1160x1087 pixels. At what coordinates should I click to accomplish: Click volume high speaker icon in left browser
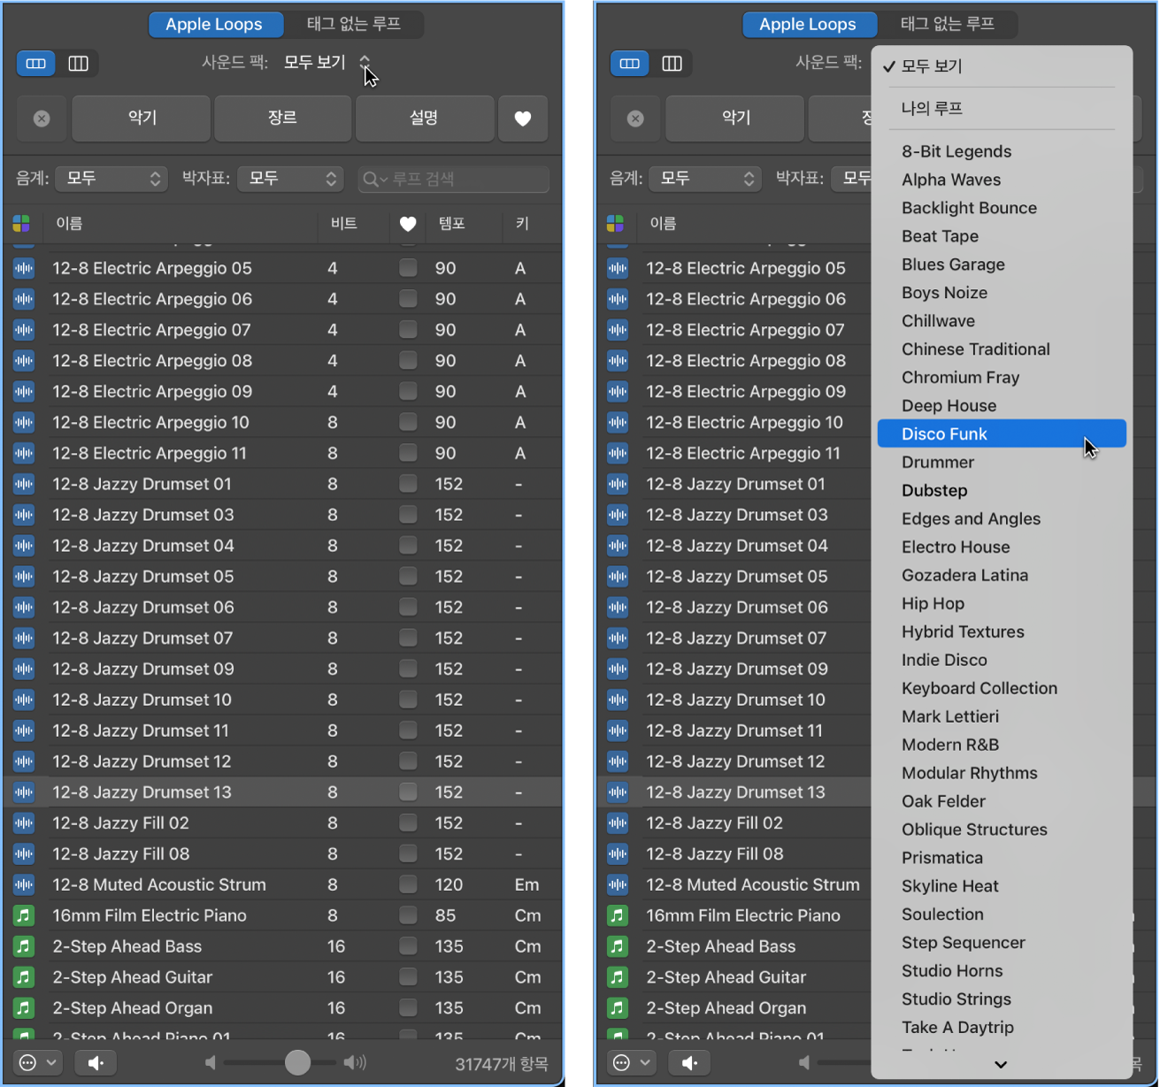[355, 1062]
